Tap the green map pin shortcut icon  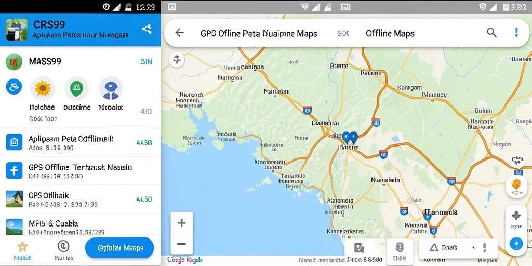77,88
